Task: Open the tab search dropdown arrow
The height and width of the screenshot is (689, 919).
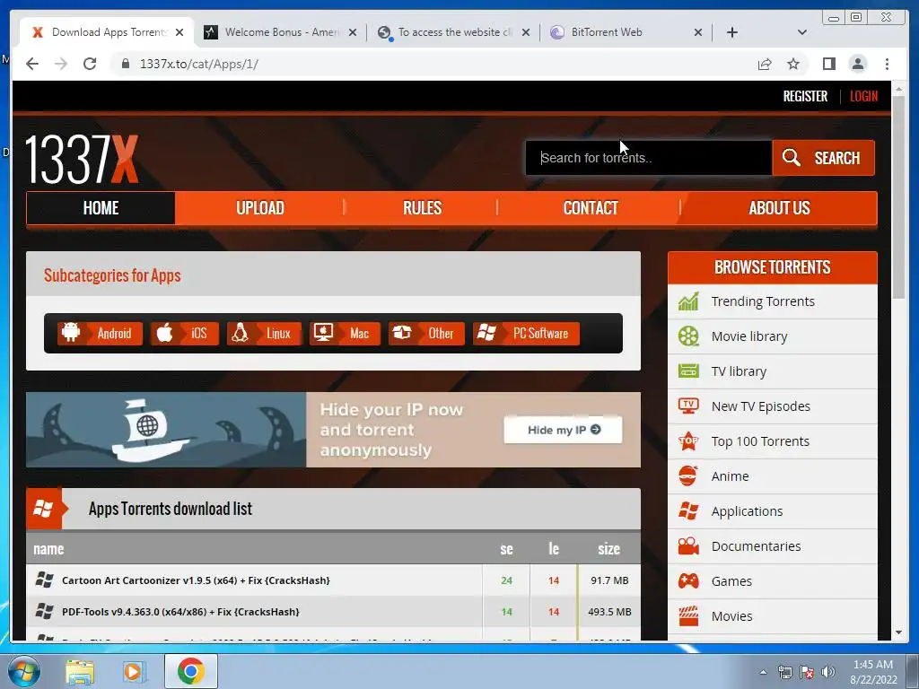Action: [801, 32]
